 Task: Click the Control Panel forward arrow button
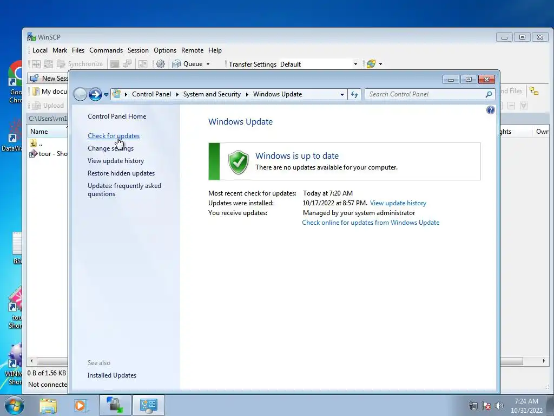click(95, 94)
